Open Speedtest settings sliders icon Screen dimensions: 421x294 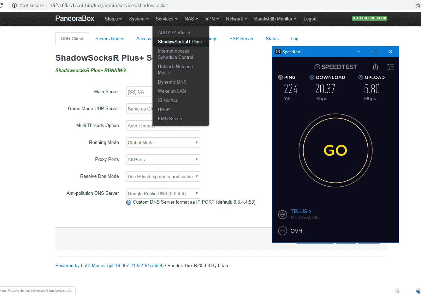coord(390,67)
